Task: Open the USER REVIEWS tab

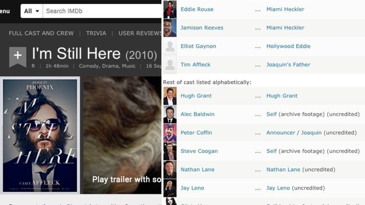Action: point(139,33)
